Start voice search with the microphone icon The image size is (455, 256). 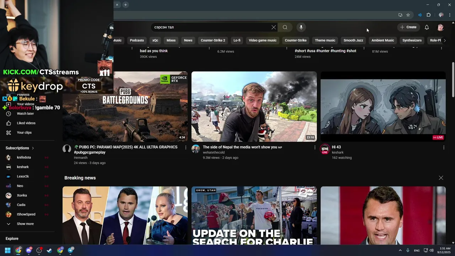301,27
